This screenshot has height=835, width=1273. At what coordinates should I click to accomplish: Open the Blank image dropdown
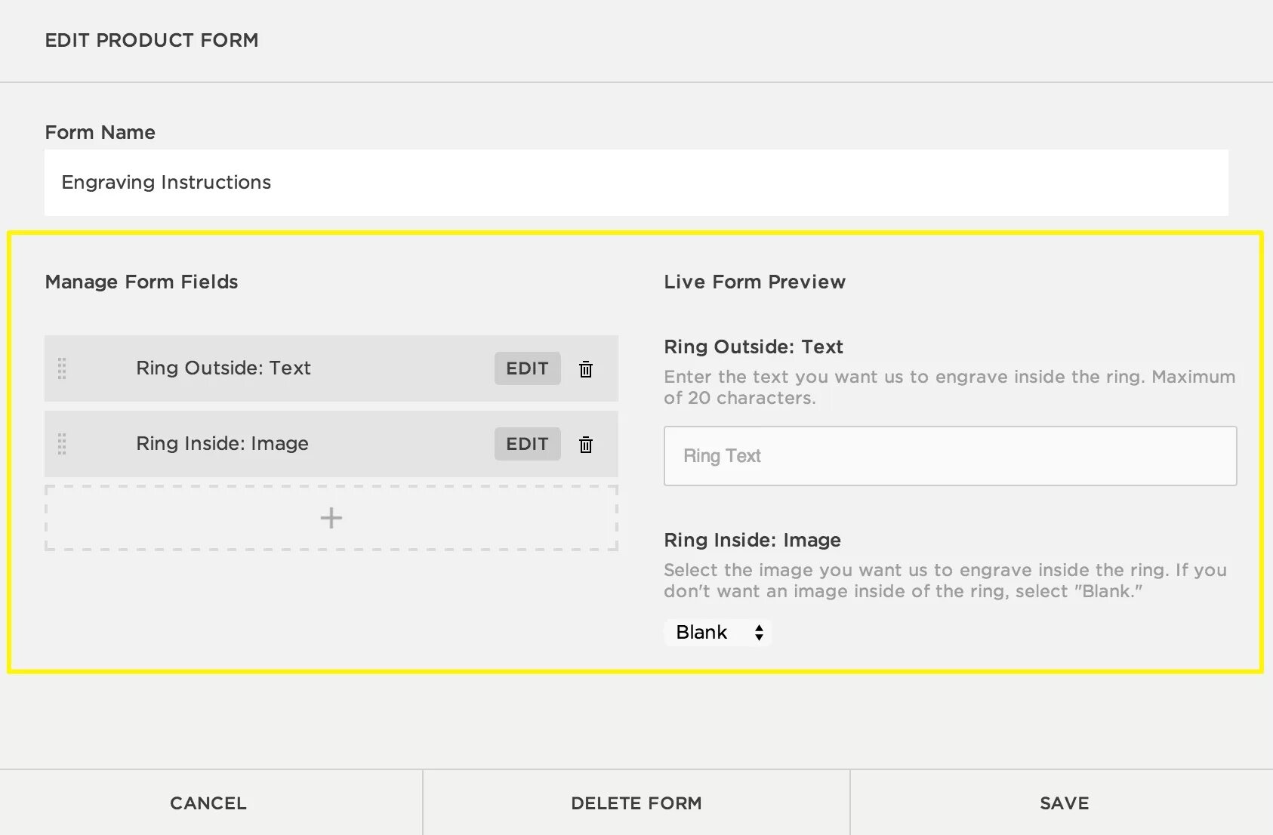tap(718, 632)
